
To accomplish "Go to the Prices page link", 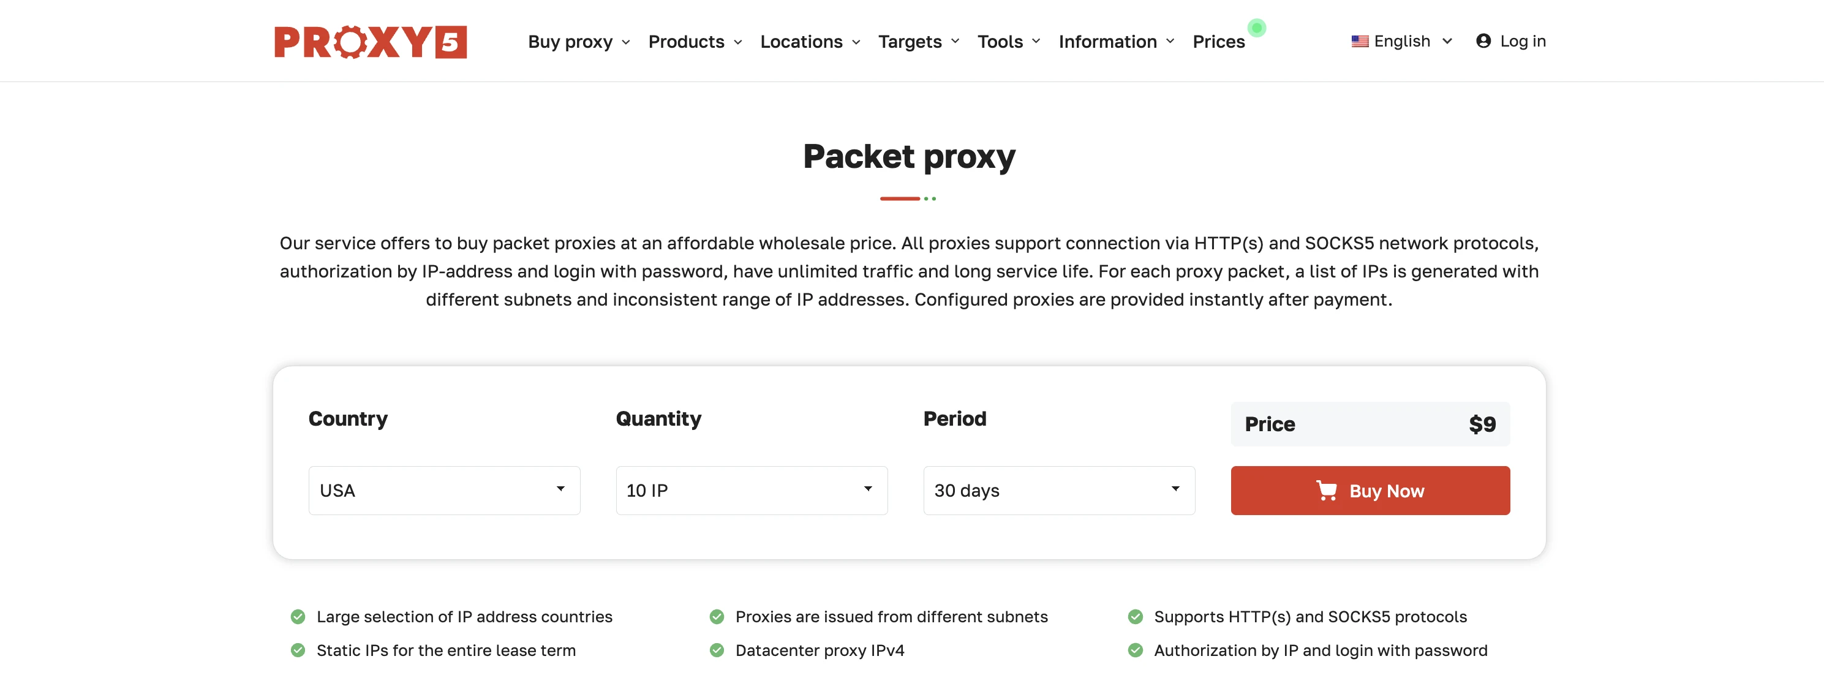I will (1218, 42).
